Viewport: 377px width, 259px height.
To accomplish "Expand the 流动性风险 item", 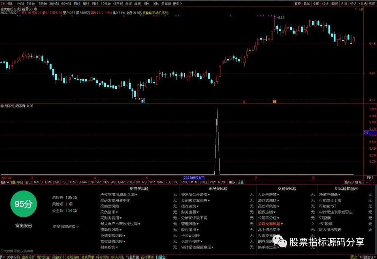I will click(x=111, y=230).
